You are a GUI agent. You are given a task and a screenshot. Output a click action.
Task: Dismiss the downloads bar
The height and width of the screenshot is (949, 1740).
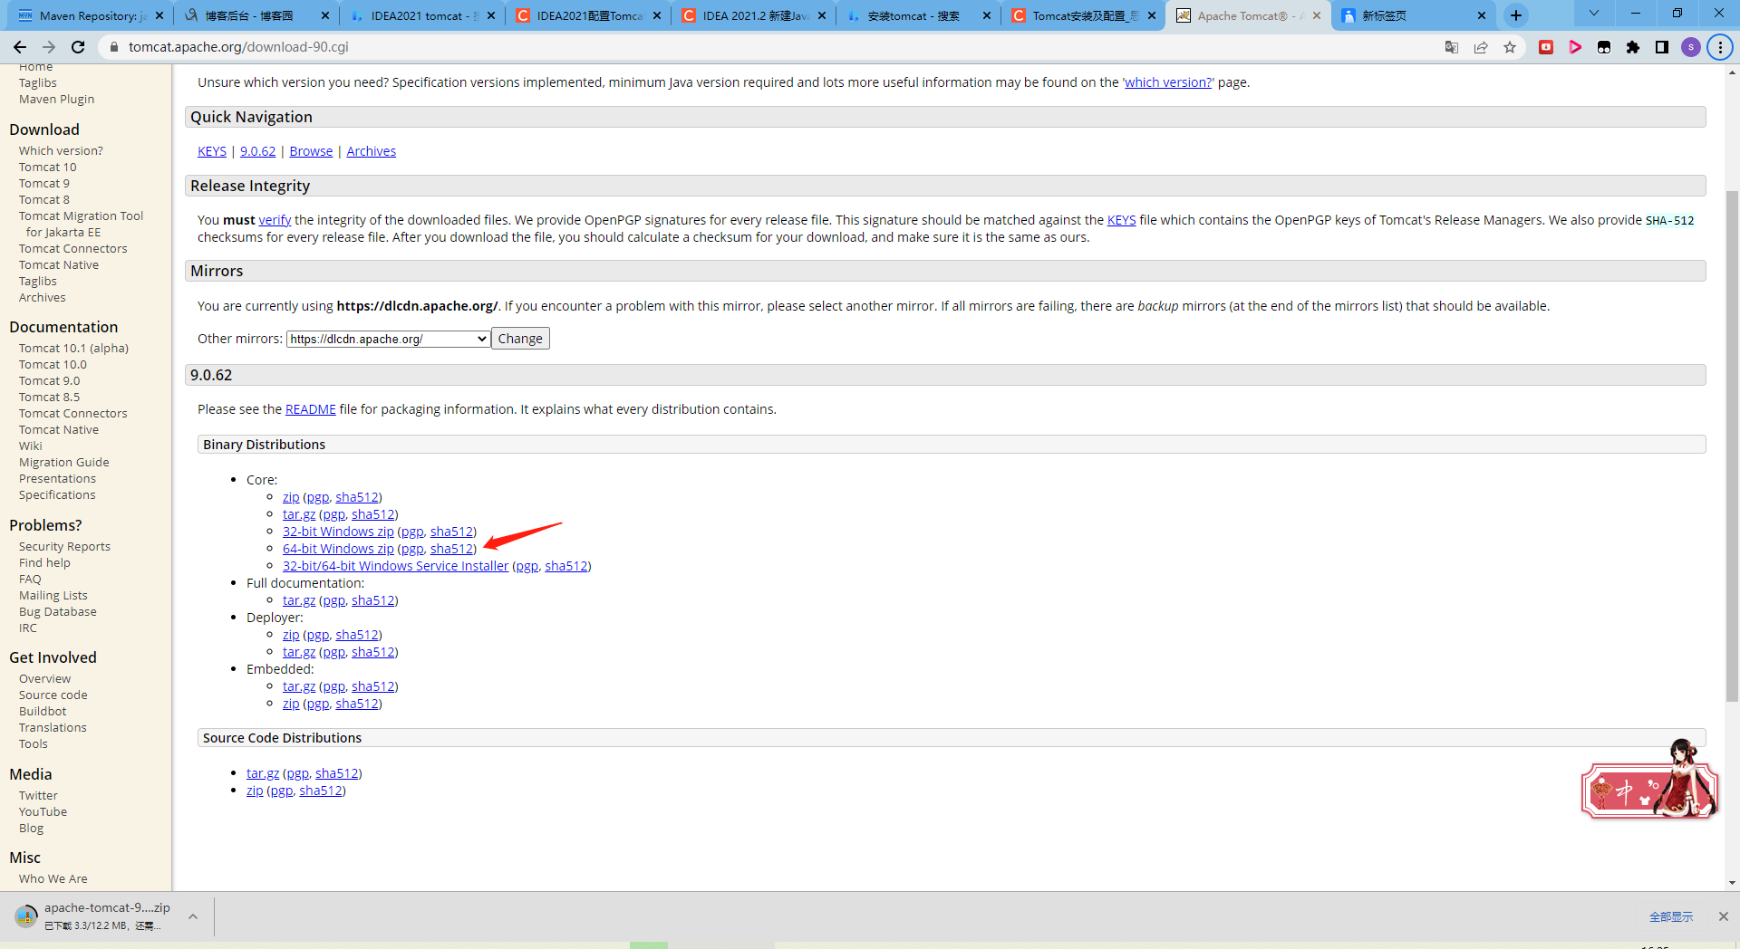(x=1724, y=916)
